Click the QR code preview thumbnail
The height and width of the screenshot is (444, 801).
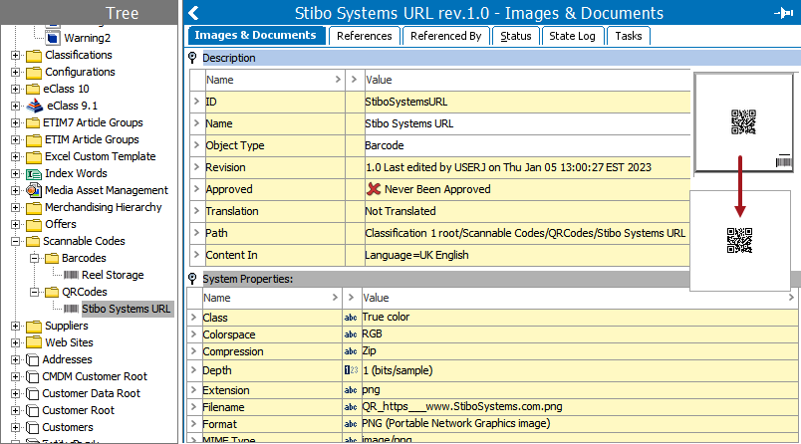point(742,121)
